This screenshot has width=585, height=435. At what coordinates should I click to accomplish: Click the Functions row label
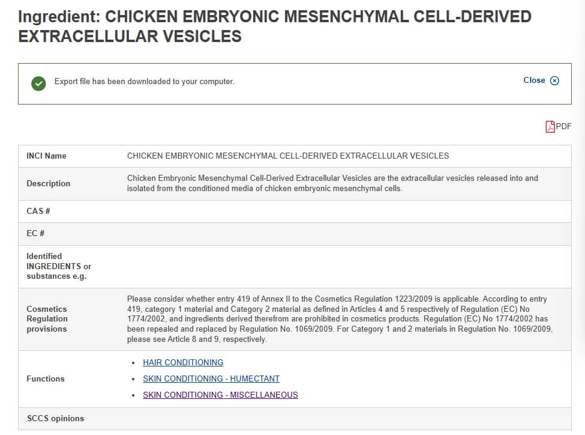[45, 379]
